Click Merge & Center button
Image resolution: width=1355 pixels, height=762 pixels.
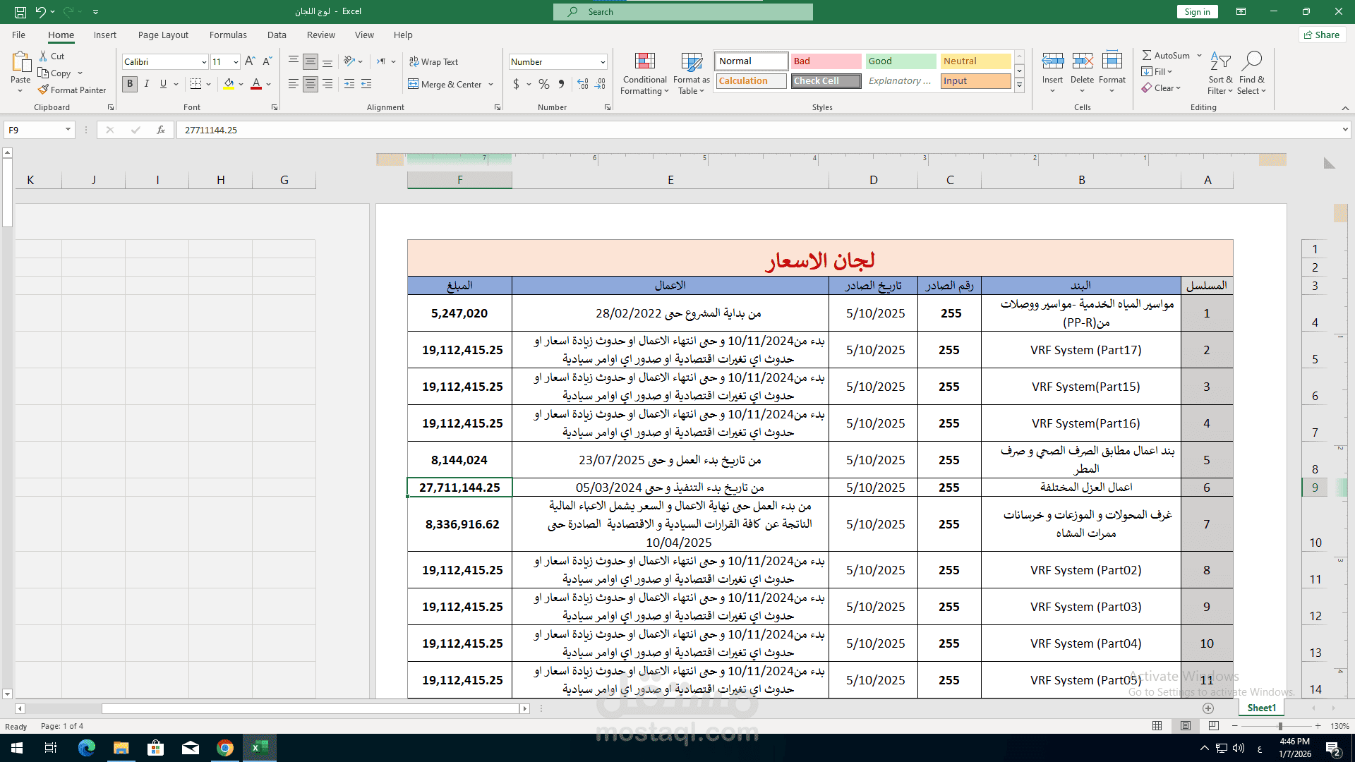445,85
